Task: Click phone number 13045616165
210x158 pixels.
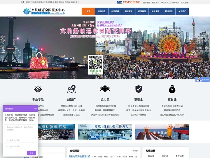Action: [x=131, y=2]
